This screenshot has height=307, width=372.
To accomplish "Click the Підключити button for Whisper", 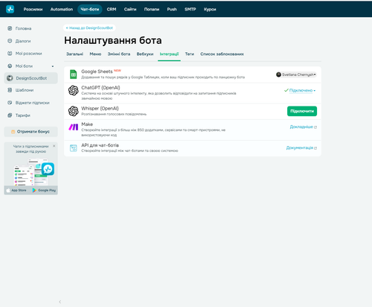I will [x=302, y=111].
